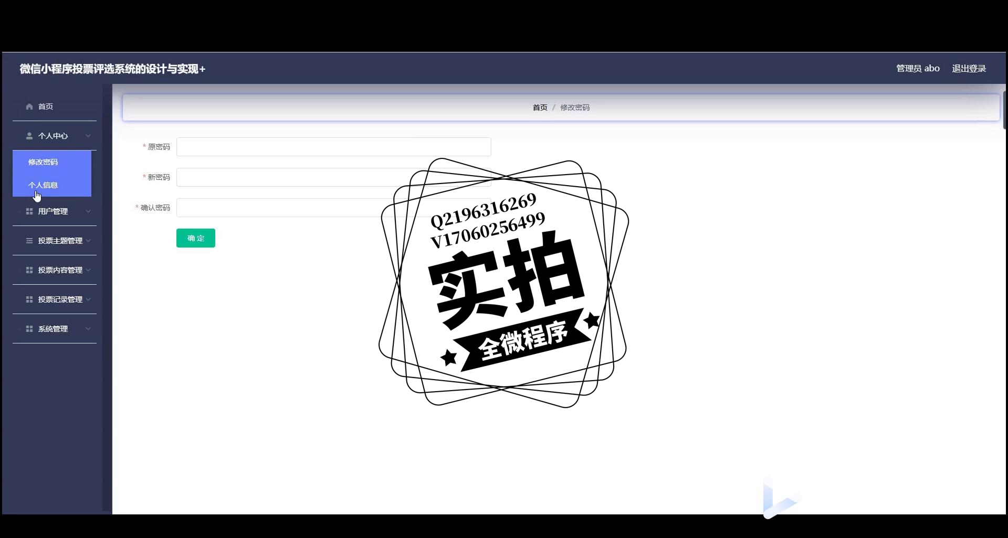
Task: Focus the 原密码 input field
Action: [334, 147]
